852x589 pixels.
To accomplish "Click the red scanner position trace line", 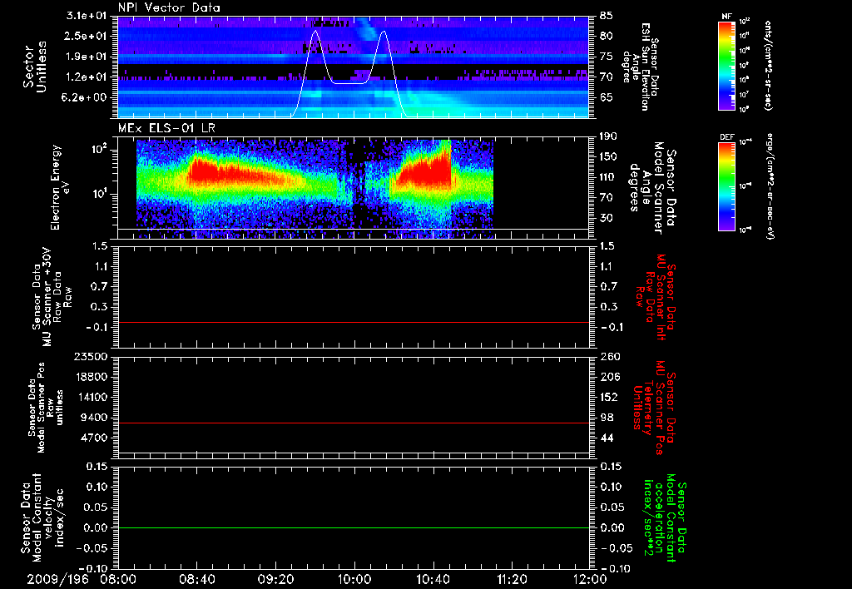I will (x=353, y=423).
